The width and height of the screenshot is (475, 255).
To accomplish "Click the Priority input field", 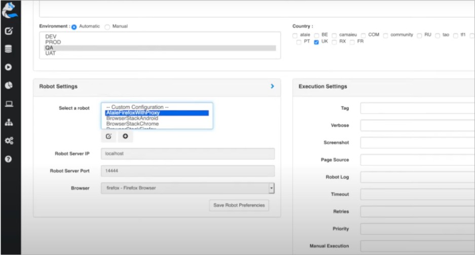I will coord(417,229).
